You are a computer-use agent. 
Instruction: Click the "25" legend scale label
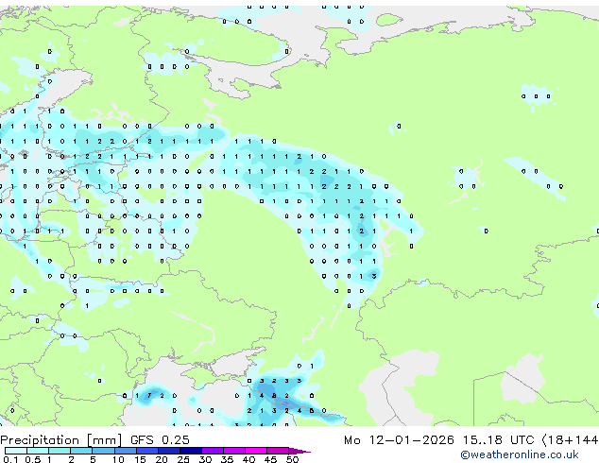183,459
